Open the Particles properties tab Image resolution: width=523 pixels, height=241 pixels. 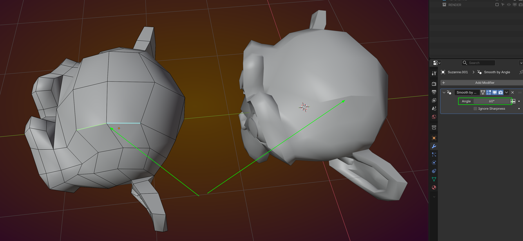coord(434,155)
